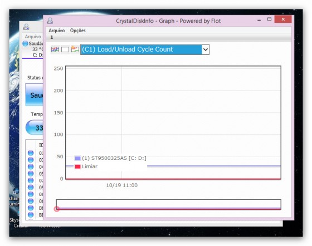Click the background CrystalDiskInfo title bar icon
Image resolution: width=312 pixels, height=246 pixels.
click(26, 27)
